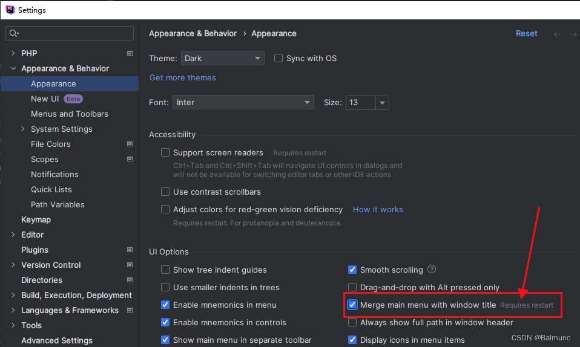Open the Theme dropdown
Viewport: 580px width, 347px height.
click(x=223, y=59)
